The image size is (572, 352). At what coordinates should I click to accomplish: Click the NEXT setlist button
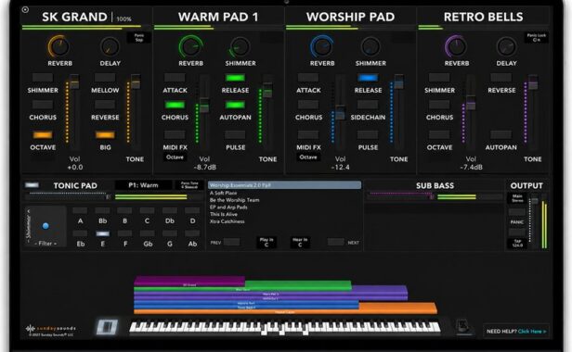[x=335, y=242]
